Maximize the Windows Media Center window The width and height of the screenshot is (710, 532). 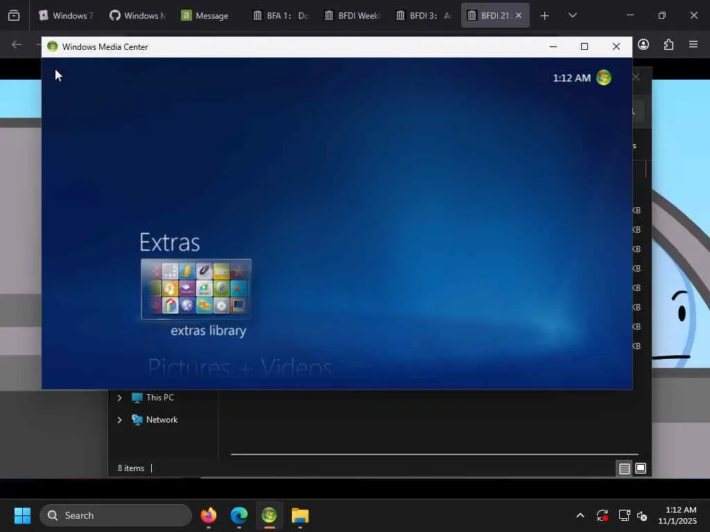[x=585, y=46]
